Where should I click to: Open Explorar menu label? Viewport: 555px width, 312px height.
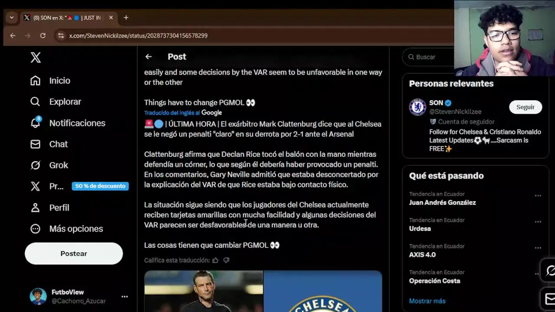(x=65, y=102)
